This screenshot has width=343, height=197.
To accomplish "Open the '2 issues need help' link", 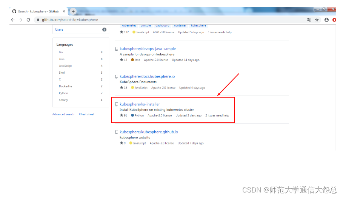I will pos(217,115).
